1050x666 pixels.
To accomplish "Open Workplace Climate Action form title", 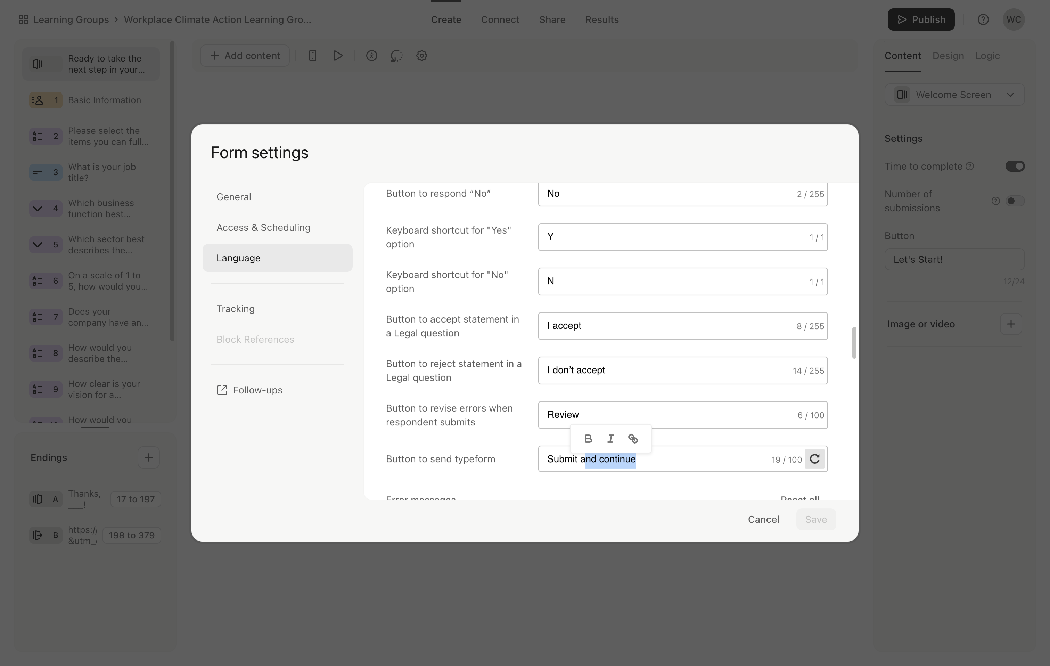I will pos(217,19).
